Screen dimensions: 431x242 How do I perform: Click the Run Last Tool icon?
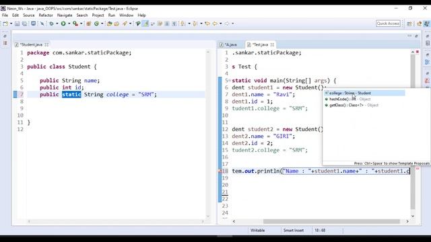tap(75, 24)
